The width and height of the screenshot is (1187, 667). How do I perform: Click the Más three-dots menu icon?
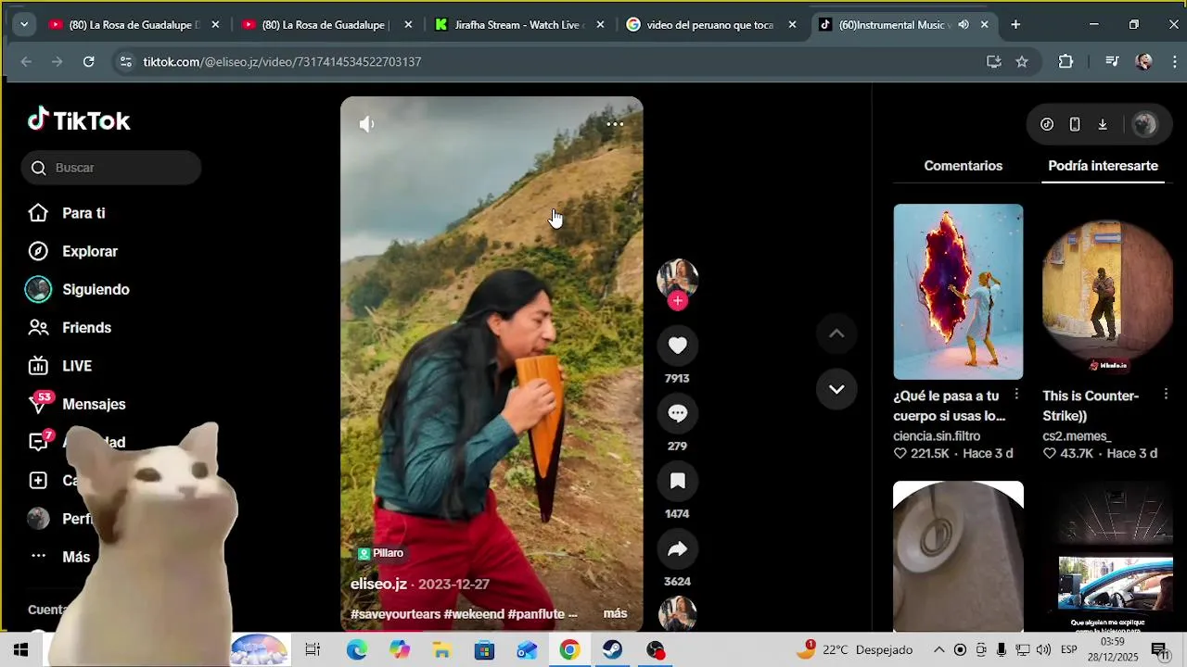coord(38,557)
